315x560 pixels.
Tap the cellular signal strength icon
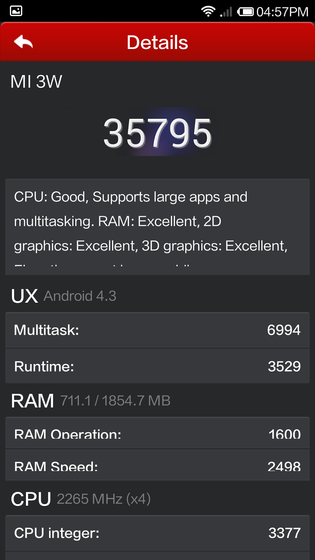point(226,12)
